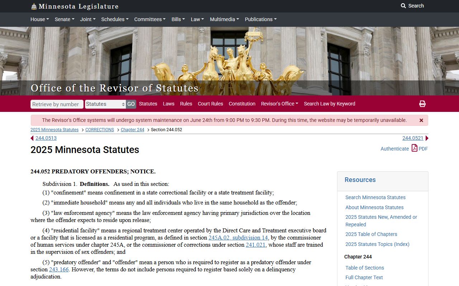Screen dimensions: 459x286
Task: Click the next section arrow by 244.0521
Action: coord(427,138)
